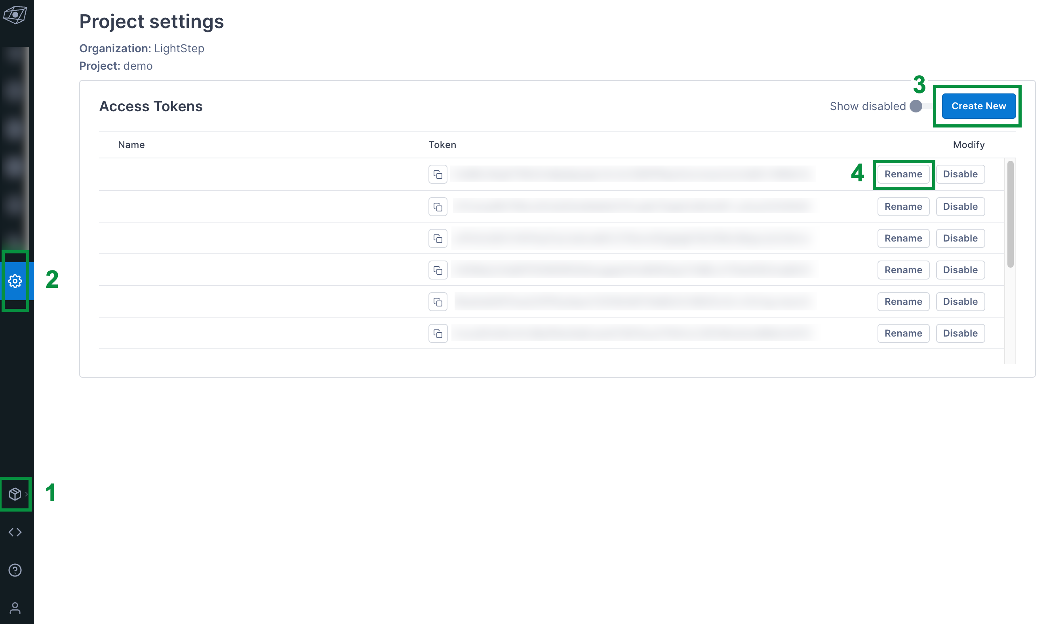
Task: Rename the fourth access token
Action: [903, 270]
